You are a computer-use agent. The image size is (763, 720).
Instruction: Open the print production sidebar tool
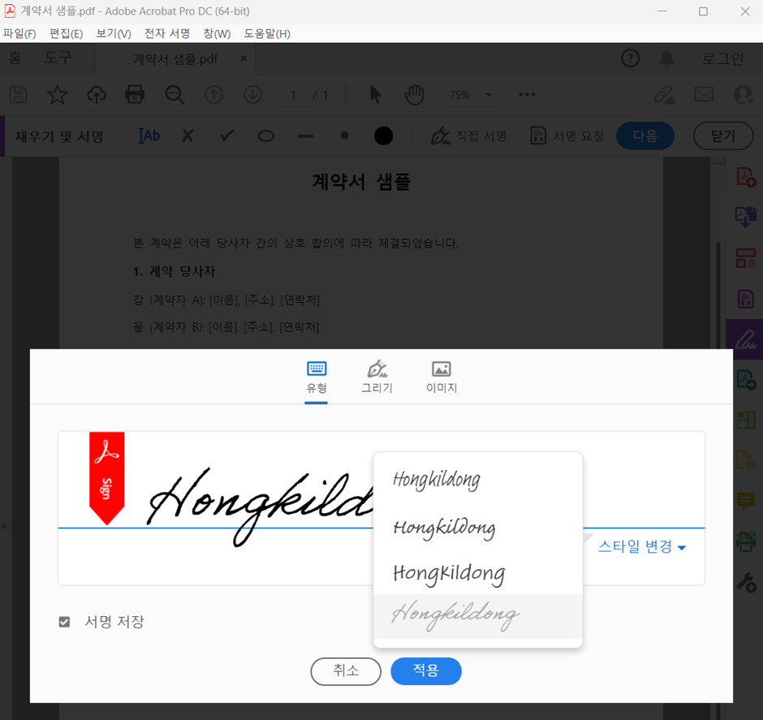[x=745, y=541]
